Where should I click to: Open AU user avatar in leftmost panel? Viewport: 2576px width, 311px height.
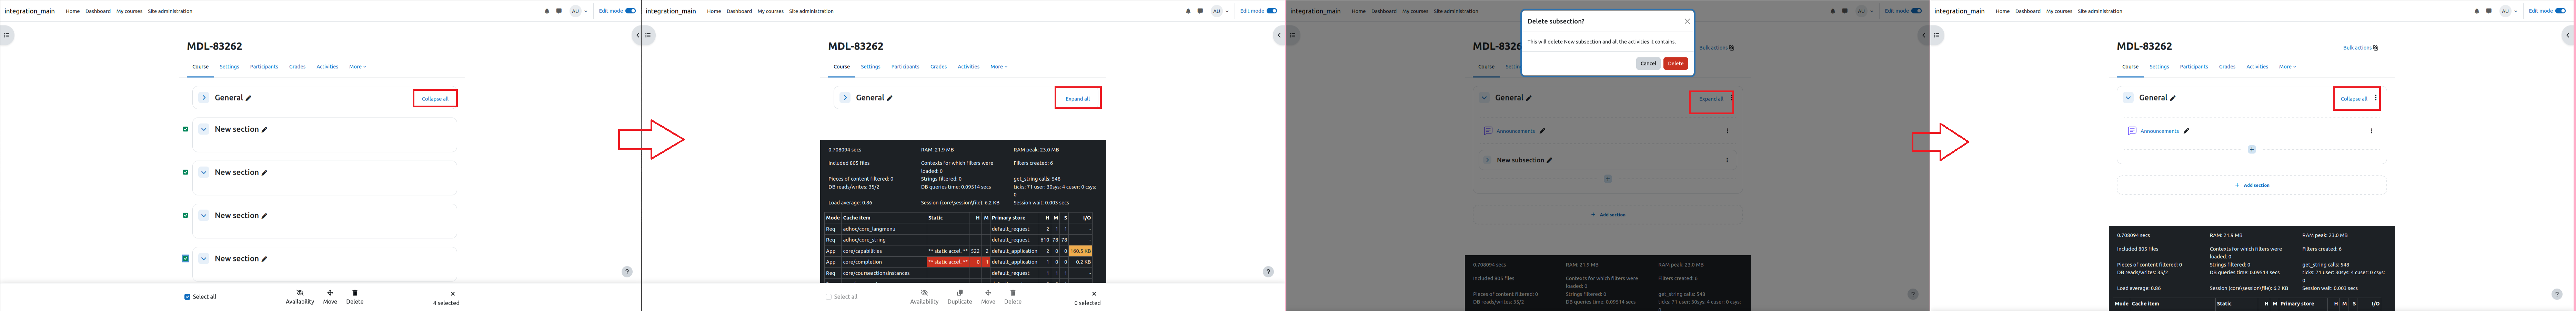pyautogui.click(x=575, y=11)
